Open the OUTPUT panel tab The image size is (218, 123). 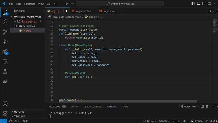coord(74,107)
